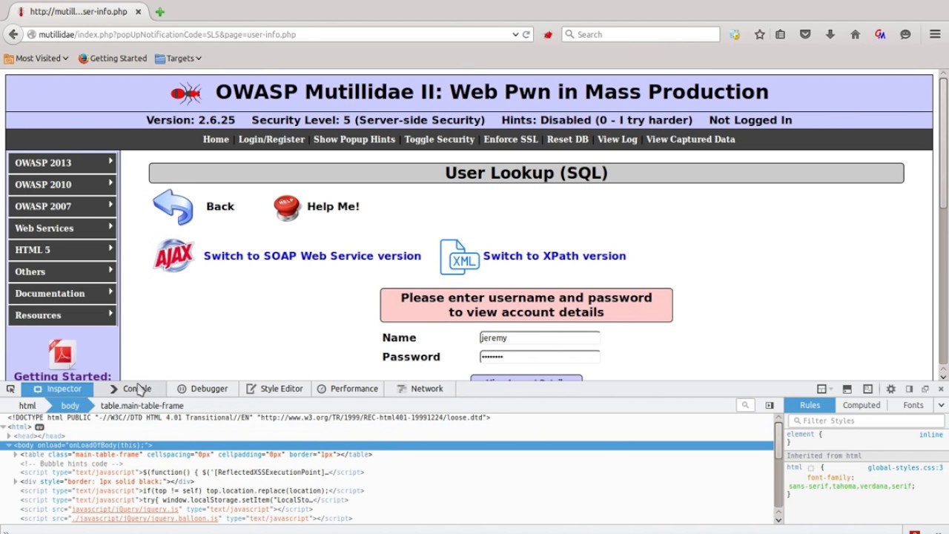Click the browser Back arrow button
This screenshot has width=949, height=534.
click(x=13, y=34)
